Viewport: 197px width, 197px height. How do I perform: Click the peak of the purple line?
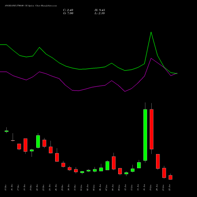(x=151, y=58)
